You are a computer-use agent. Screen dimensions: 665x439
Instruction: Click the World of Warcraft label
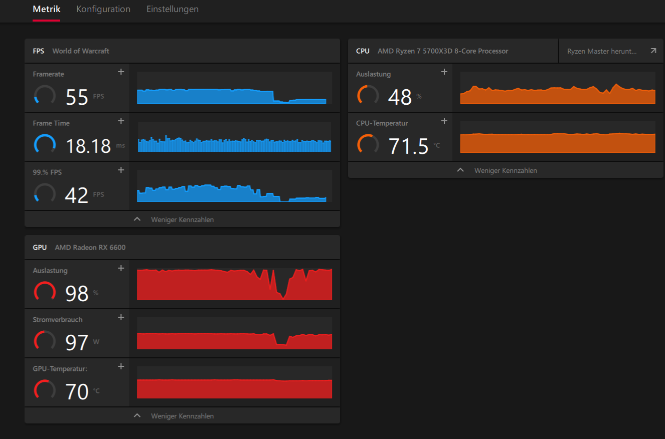tap(81, 51)
